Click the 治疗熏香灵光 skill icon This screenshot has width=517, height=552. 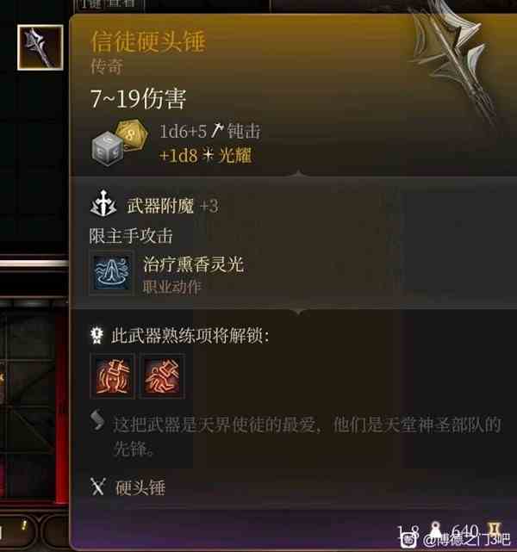click(112, 273)
